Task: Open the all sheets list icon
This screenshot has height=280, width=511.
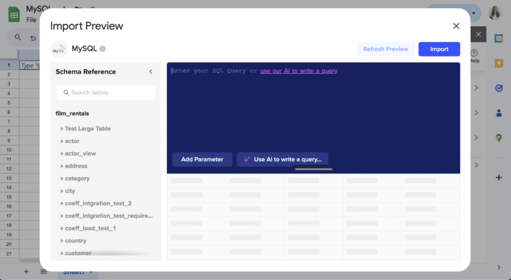Action: [x=44, y=271]
